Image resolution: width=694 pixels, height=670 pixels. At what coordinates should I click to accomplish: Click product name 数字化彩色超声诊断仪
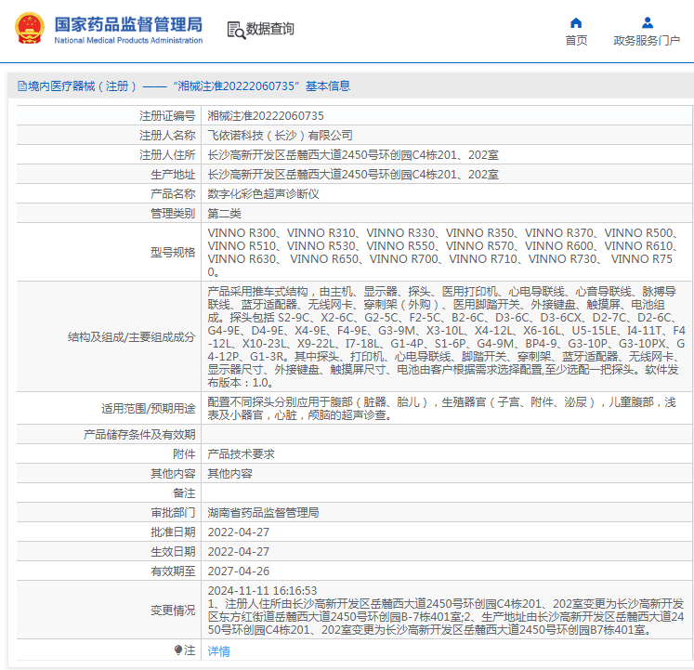[263, 194]
